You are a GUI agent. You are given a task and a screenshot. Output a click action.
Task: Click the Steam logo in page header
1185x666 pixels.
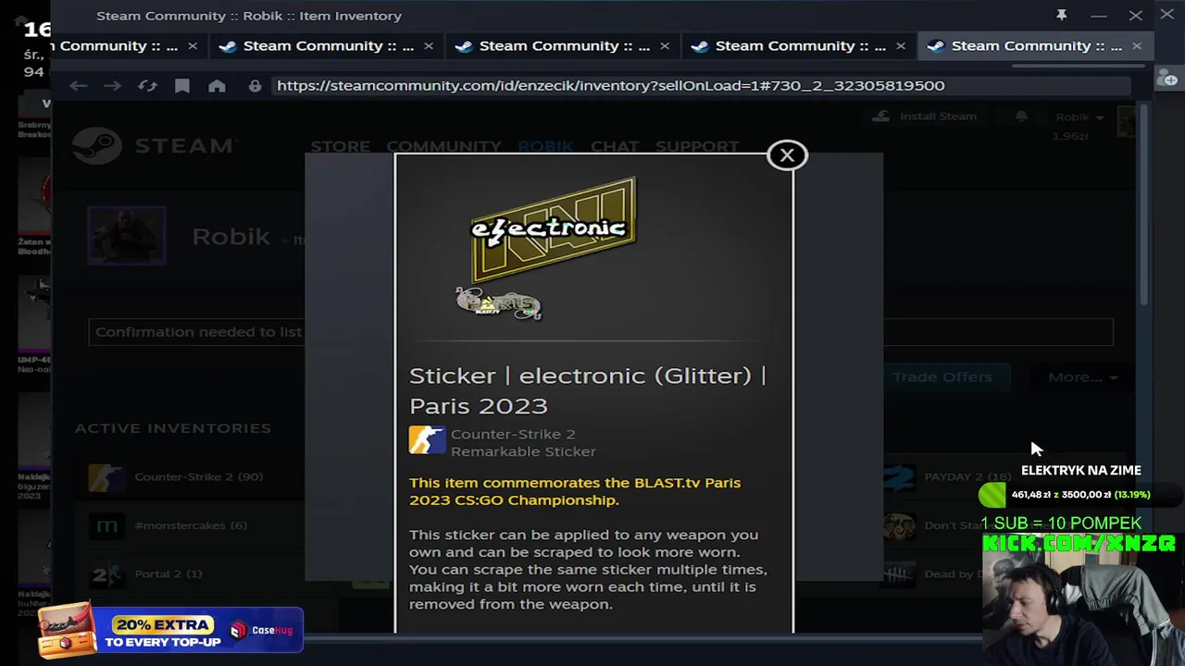pos(154,146)
